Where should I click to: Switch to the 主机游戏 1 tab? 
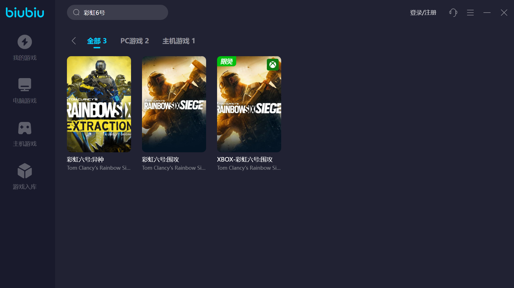click(179, 41)
